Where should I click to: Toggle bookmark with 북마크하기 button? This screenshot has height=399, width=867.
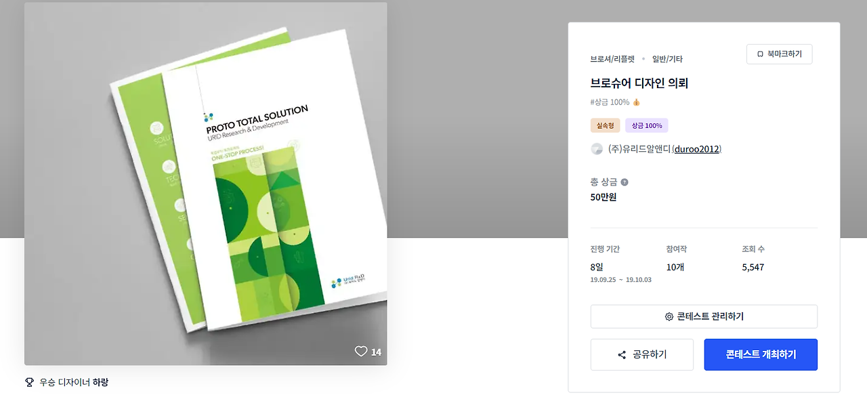pyautogui.click(x=779, y=54)
